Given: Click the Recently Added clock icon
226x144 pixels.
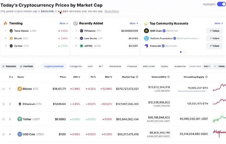Looking at the screenshot, I should (x=76, y=23).
